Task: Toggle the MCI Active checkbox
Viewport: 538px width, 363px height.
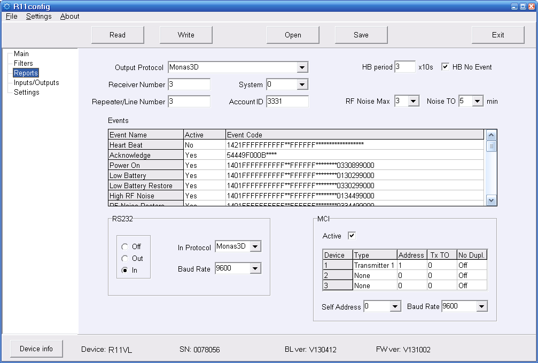Action: 352,236
